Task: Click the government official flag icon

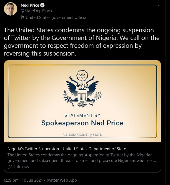Action: click(x=23, y=17)
